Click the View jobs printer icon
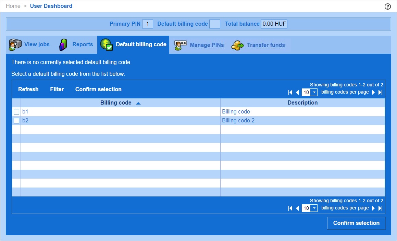The image size is (397, 241). [x=15, y=44]
